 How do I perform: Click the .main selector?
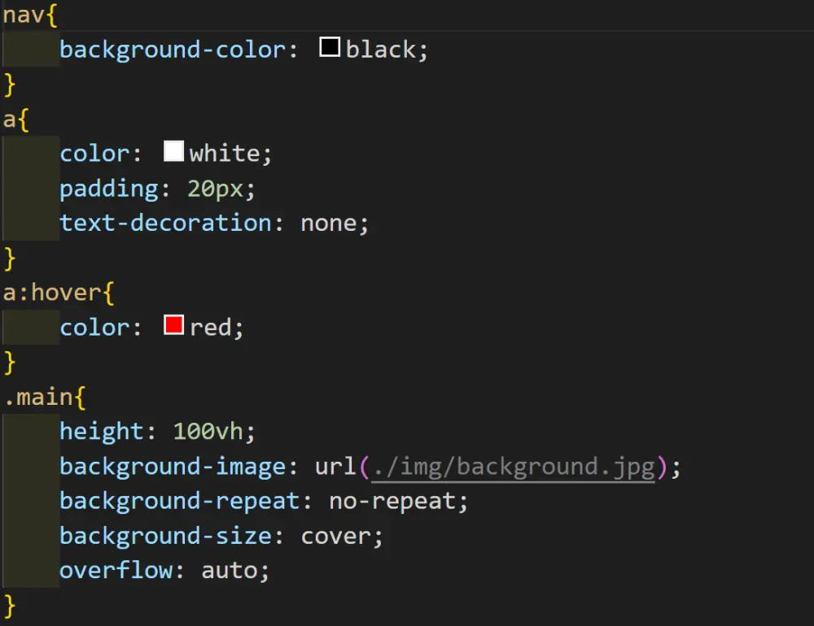[38, 398]
